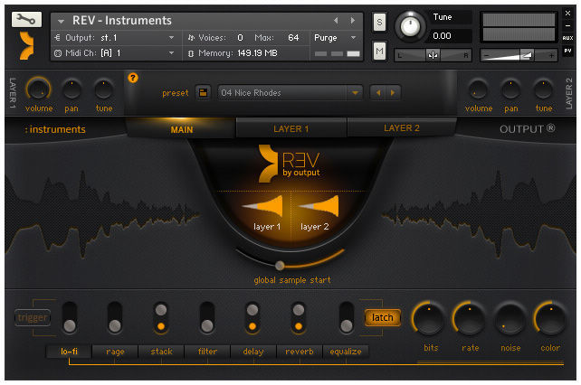Toggle the reverb effect switch
This screenshot has width=581, height=385.
pyautogui.click(x=299, y=317)
